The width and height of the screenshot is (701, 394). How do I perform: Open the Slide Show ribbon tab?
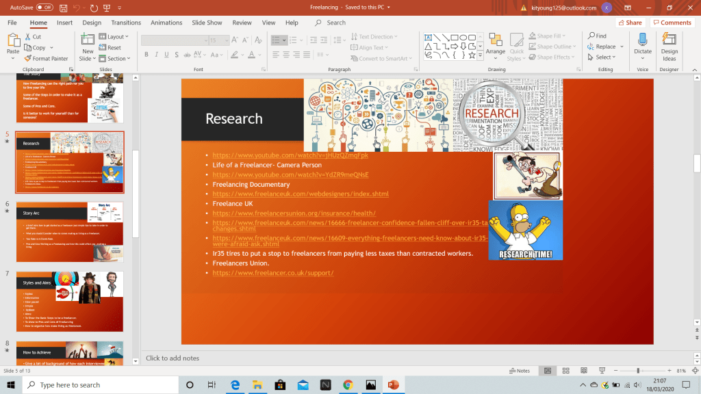(x=207, y=23)
